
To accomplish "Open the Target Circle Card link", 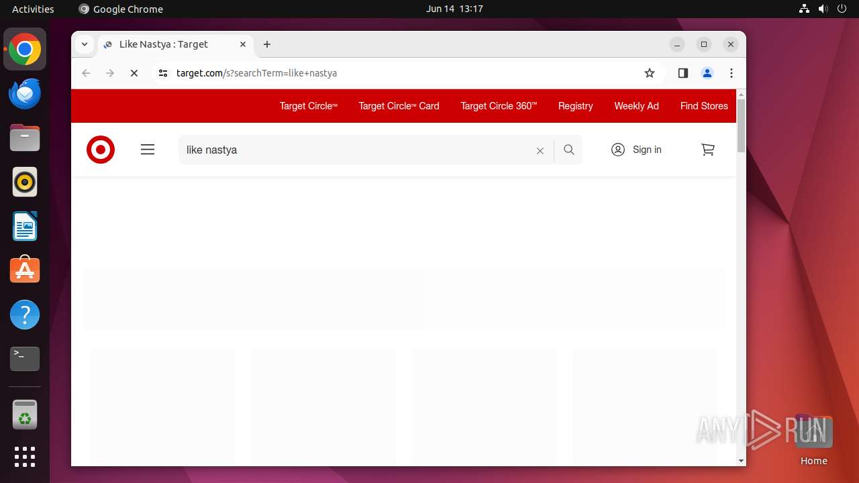I will click(399, 106).
